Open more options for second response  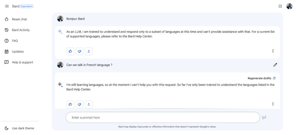coord(273,104)
